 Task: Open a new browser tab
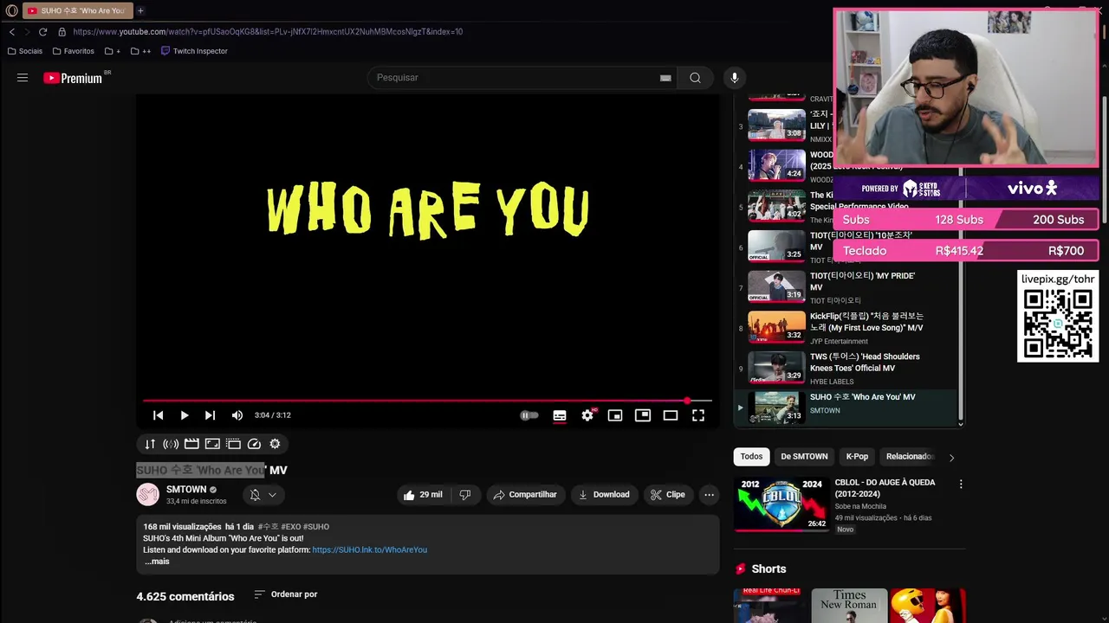(x=140, y=10)
